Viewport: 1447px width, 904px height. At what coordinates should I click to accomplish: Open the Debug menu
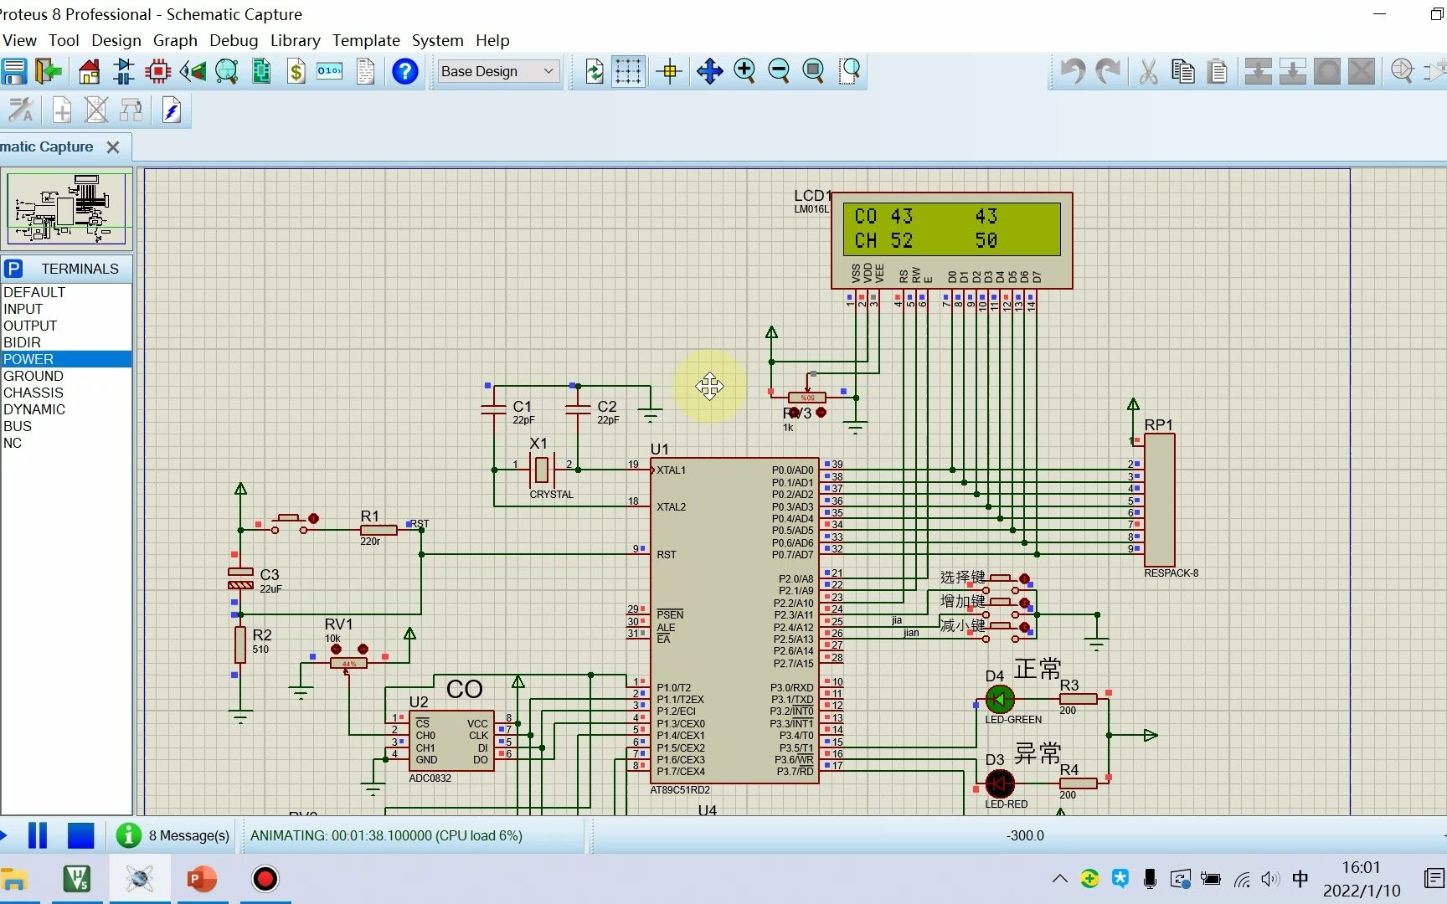[234, 40]
